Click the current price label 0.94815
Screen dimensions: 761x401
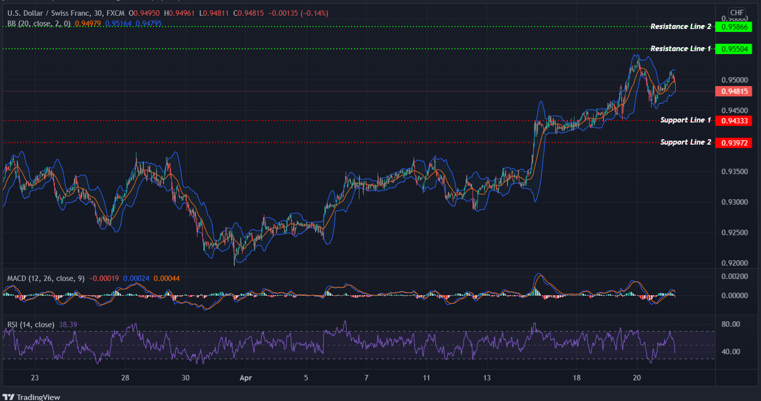click(x=734, y=91)
